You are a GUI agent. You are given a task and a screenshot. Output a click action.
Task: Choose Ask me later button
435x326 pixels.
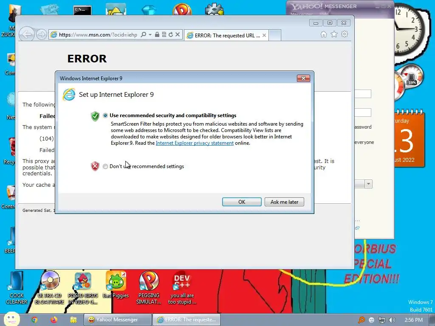pyautogui.click(x=284, y=202)
